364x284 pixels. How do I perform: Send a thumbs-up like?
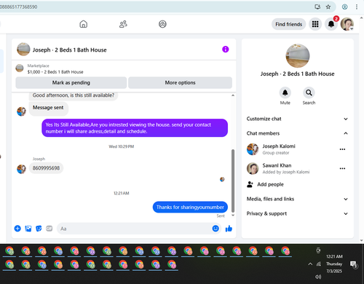point(229,229)
